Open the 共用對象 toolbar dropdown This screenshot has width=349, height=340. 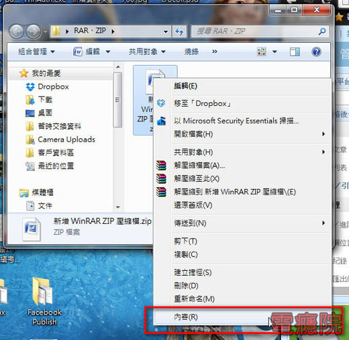click(147, 52)
